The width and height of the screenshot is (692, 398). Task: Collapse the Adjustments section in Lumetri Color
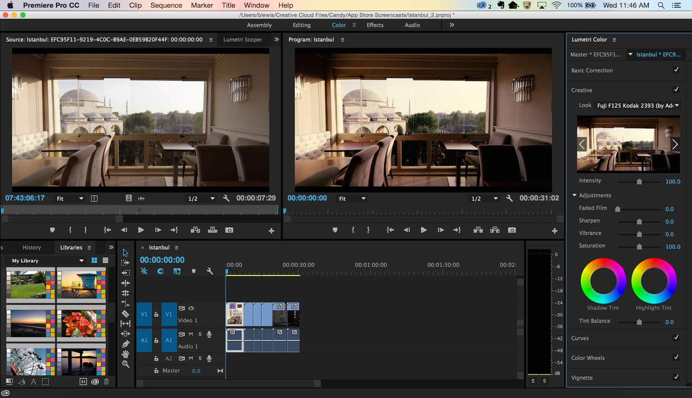click(575, 195)
